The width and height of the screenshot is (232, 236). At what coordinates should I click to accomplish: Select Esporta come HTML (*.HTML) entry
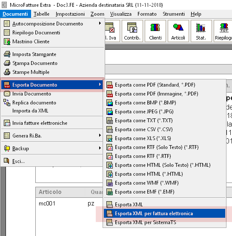(164, 174)
